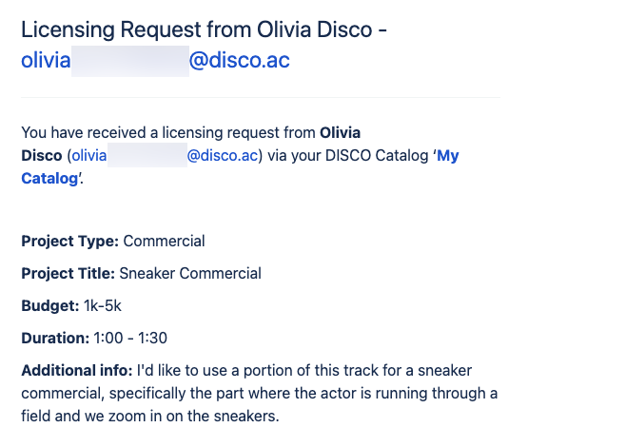Click the blurred part of heading email

point(130,61)
